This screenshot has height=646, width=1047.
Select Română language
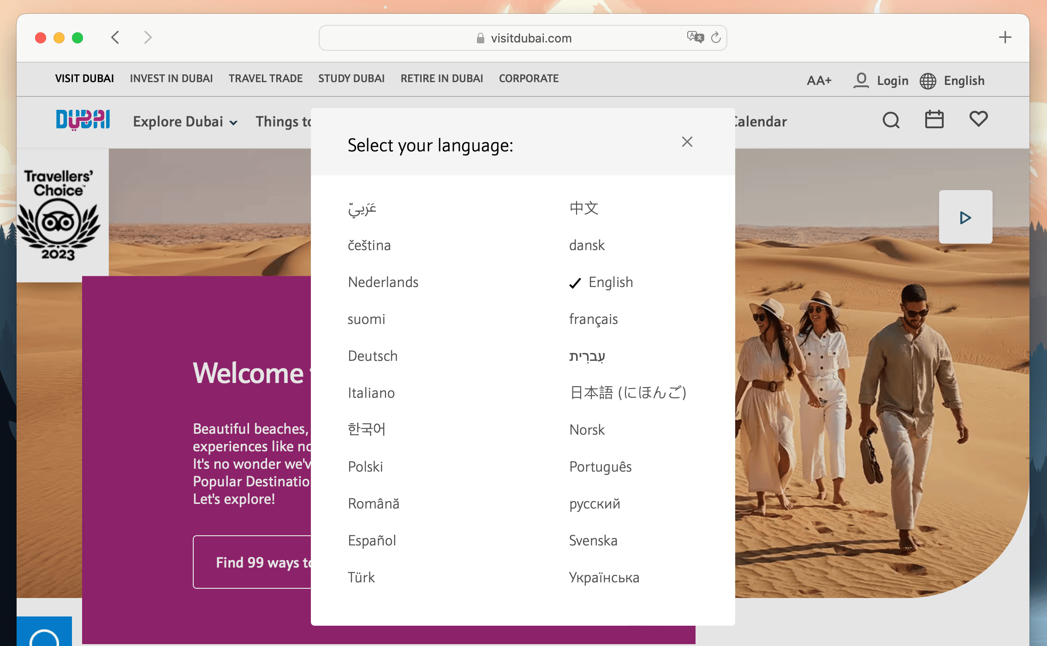pyautogui.click(x=374, y=503)
